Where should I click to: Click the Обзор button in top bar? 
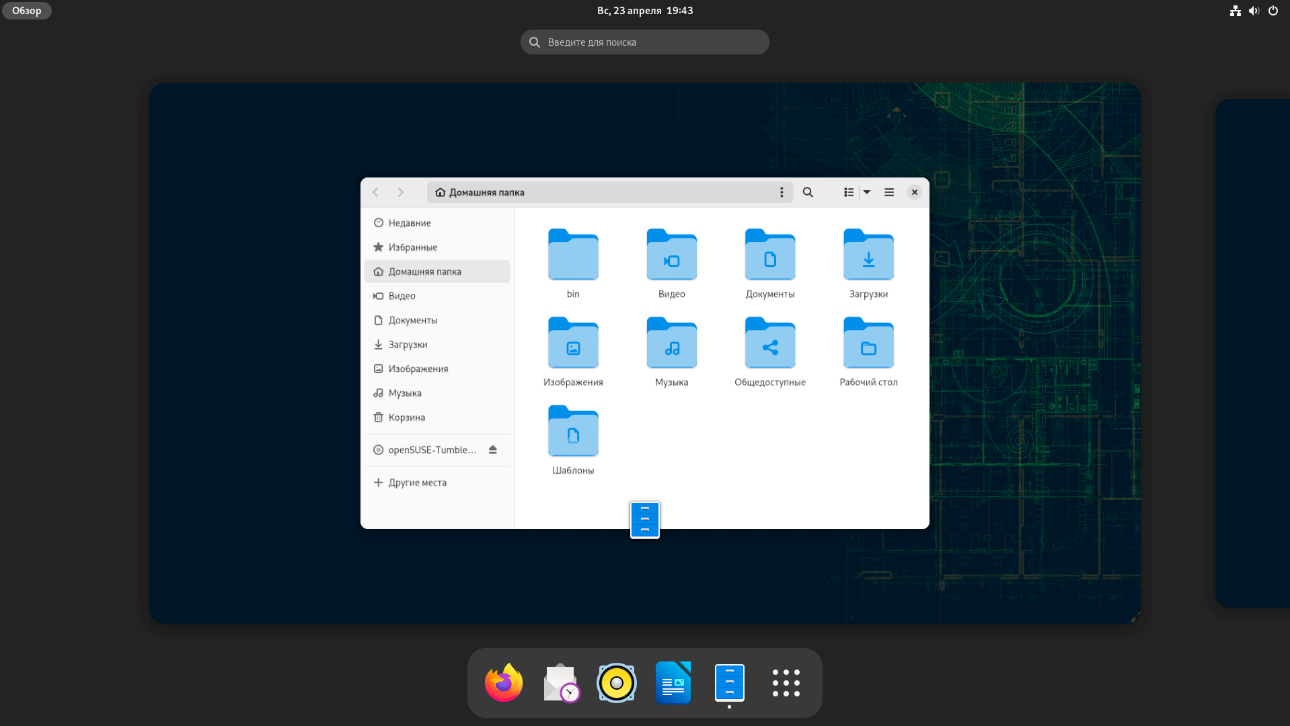click(27, 11)
